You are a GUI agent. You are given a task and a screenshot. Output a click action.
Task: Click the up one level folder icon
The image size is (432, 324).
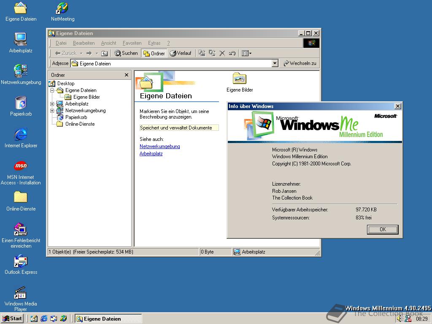[105, 53]
